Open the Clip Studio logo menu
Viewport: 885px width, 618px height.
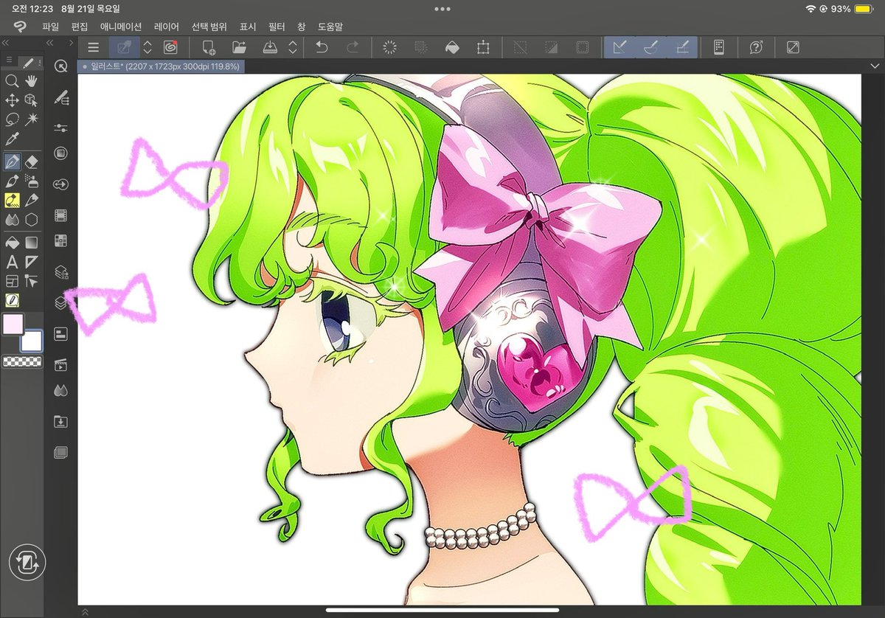(x=20, y=27)
